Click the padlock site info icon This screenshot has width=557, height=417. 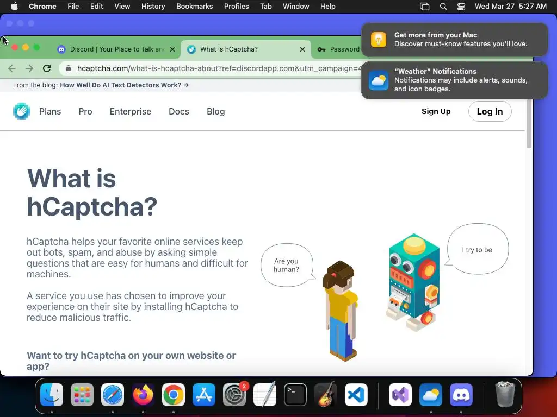[69, 68]
